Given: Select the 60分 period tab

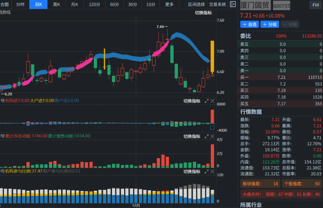Looking at the screenshot, I should (x=114, y=4).
